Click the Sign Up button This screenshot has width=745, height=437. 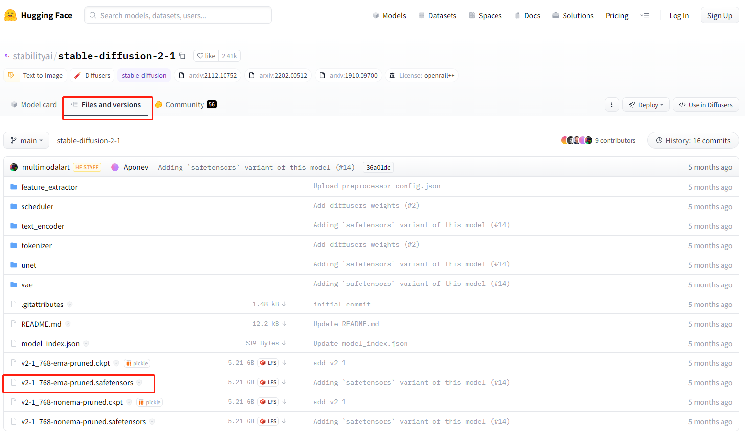pyautogui.click(x=719, y=16)
